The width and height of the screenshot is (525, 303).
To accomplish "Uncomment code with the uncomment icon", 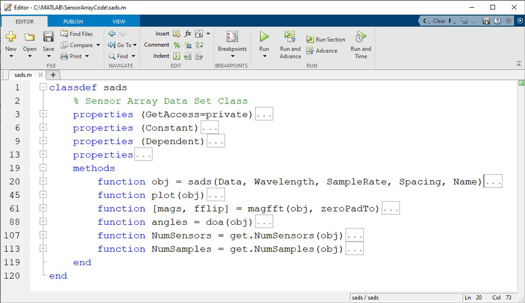I will click(x=188, y=45).
